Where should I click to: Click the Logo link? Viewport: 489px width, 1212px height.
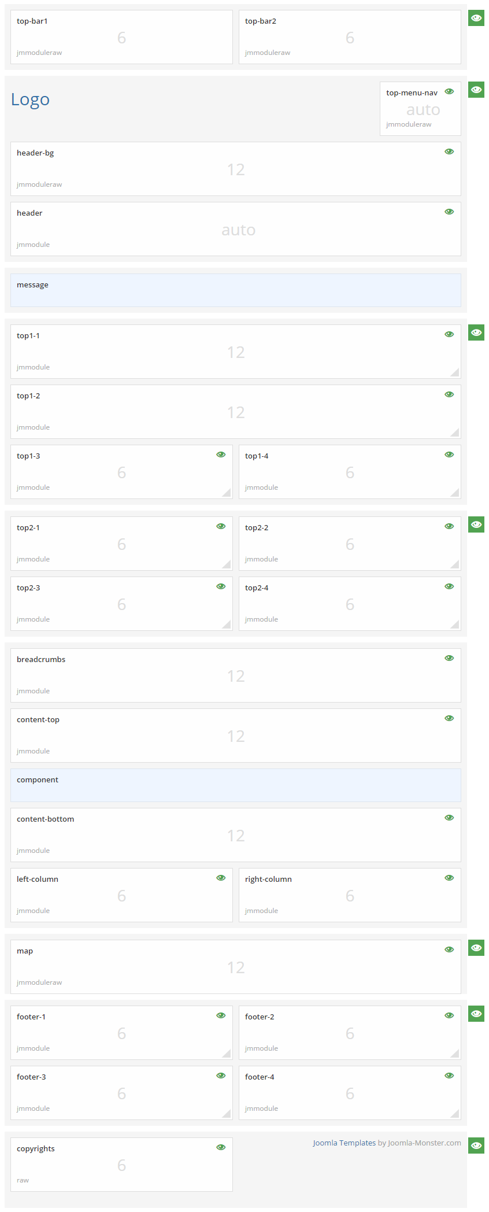tap(30, 100)
